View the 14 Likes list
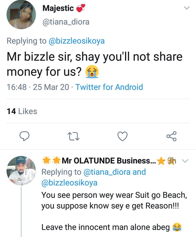This screenshot has width=196, height=237. pos(22,111)
